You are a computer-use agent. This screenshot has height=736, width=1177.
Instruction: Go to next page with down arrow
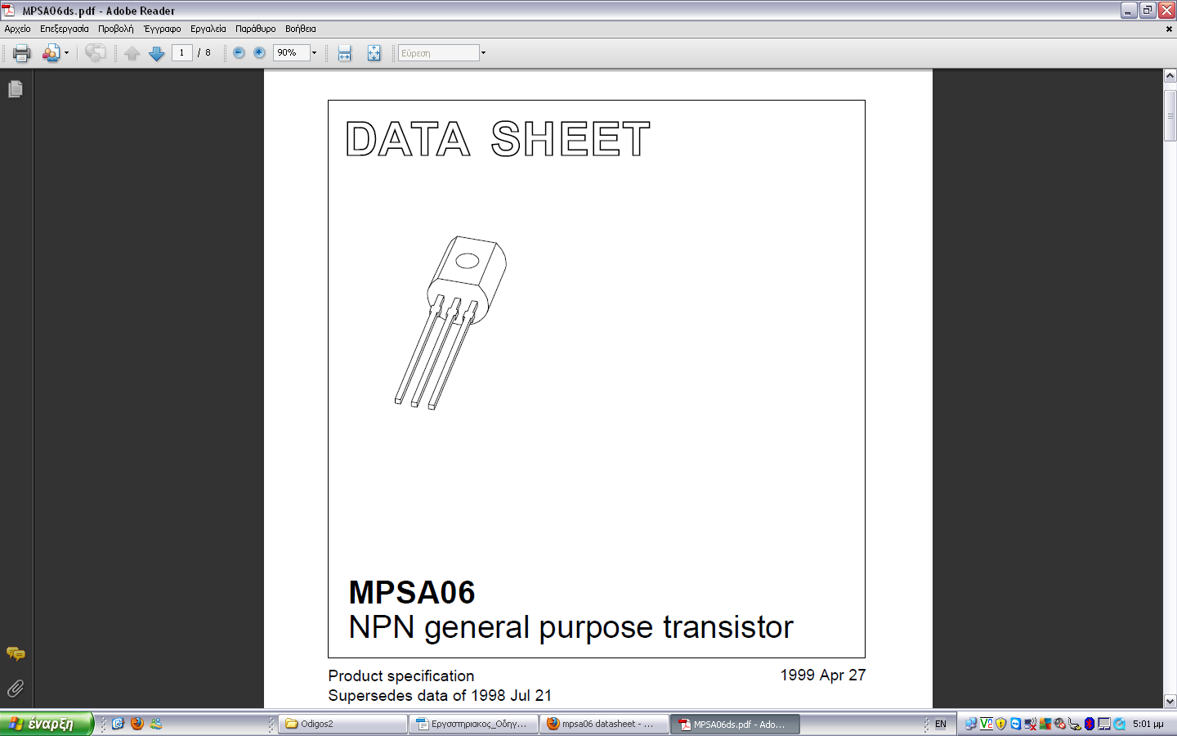pyautogui.click(x=156, y=53)
